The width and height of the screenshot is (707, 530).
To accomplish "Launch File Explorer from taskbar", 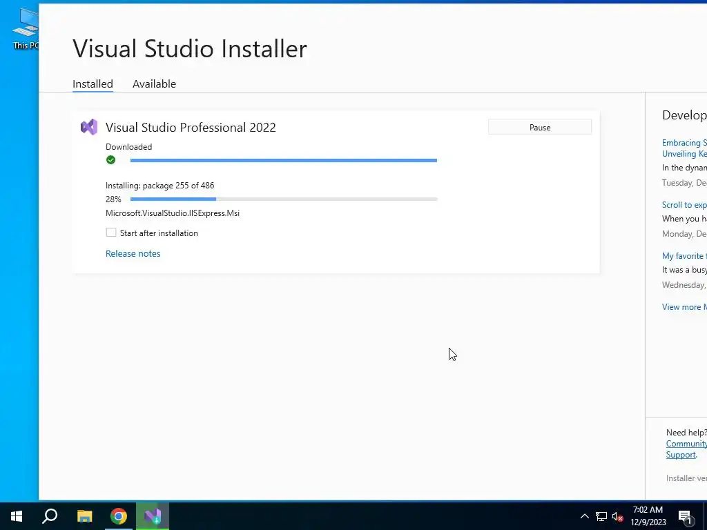I will [84, 516].
